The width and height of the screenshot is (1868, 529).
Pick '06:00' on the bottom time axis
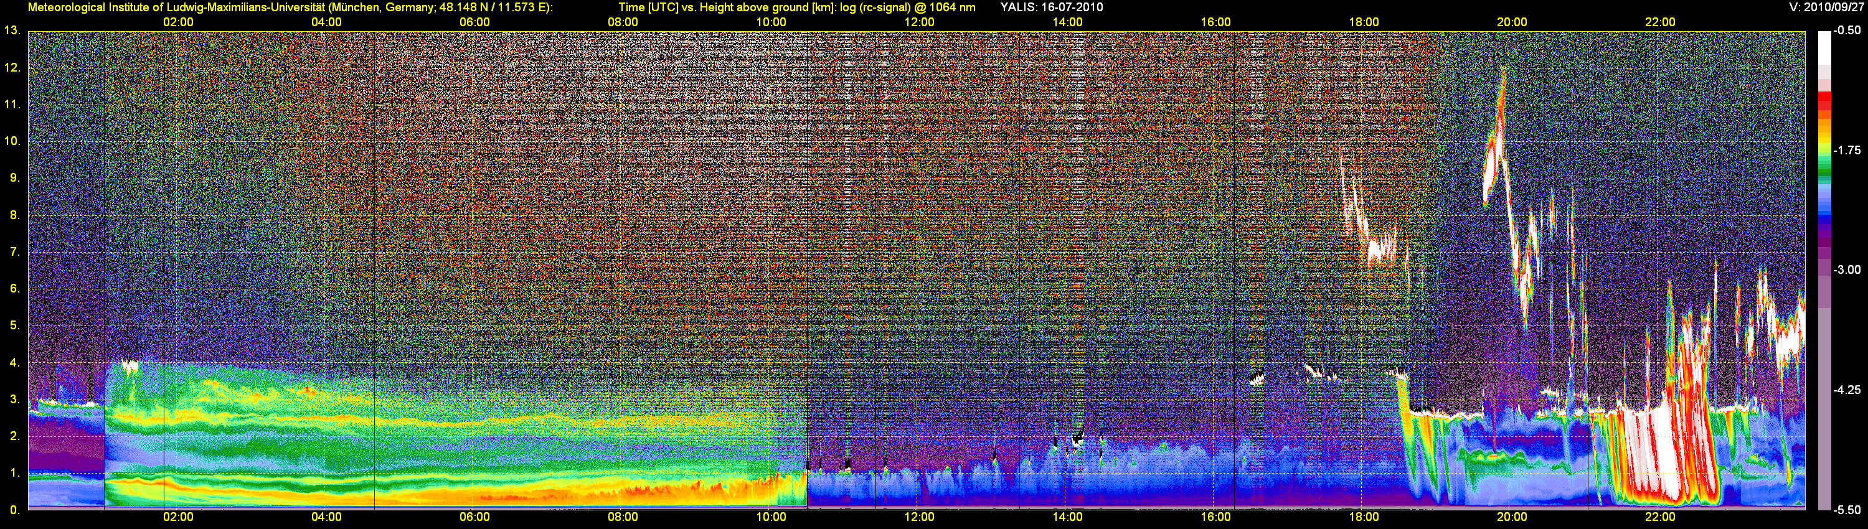pyautogui.click(x=475, y=517)
